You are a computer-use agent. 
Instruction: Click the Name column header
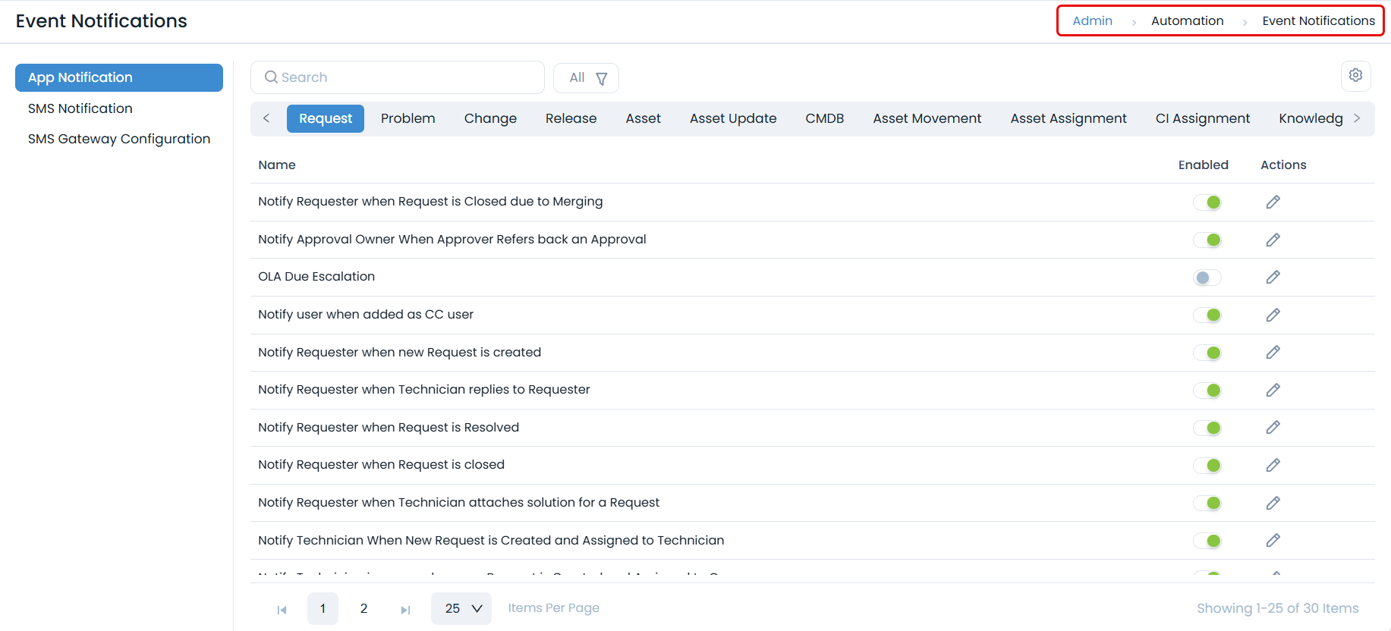click(x=277, y=165)
